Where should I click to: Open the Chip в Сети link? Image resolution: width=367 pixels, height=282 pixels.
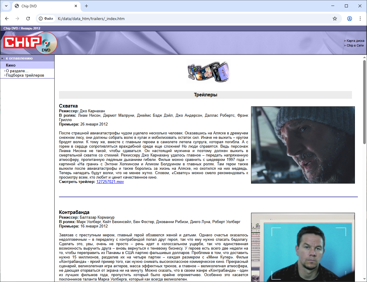click(x=355, y=45)
